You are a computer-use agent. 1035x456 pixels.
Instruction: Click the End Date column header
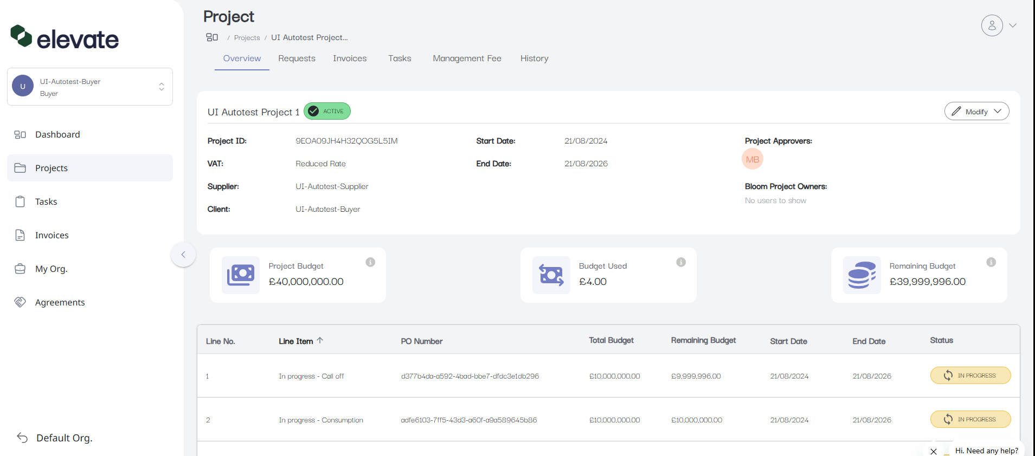[869, 341]
